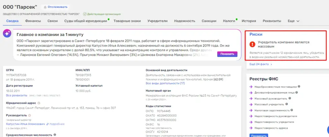
Task: Click the Риски heading link
Action: point(256,34)
